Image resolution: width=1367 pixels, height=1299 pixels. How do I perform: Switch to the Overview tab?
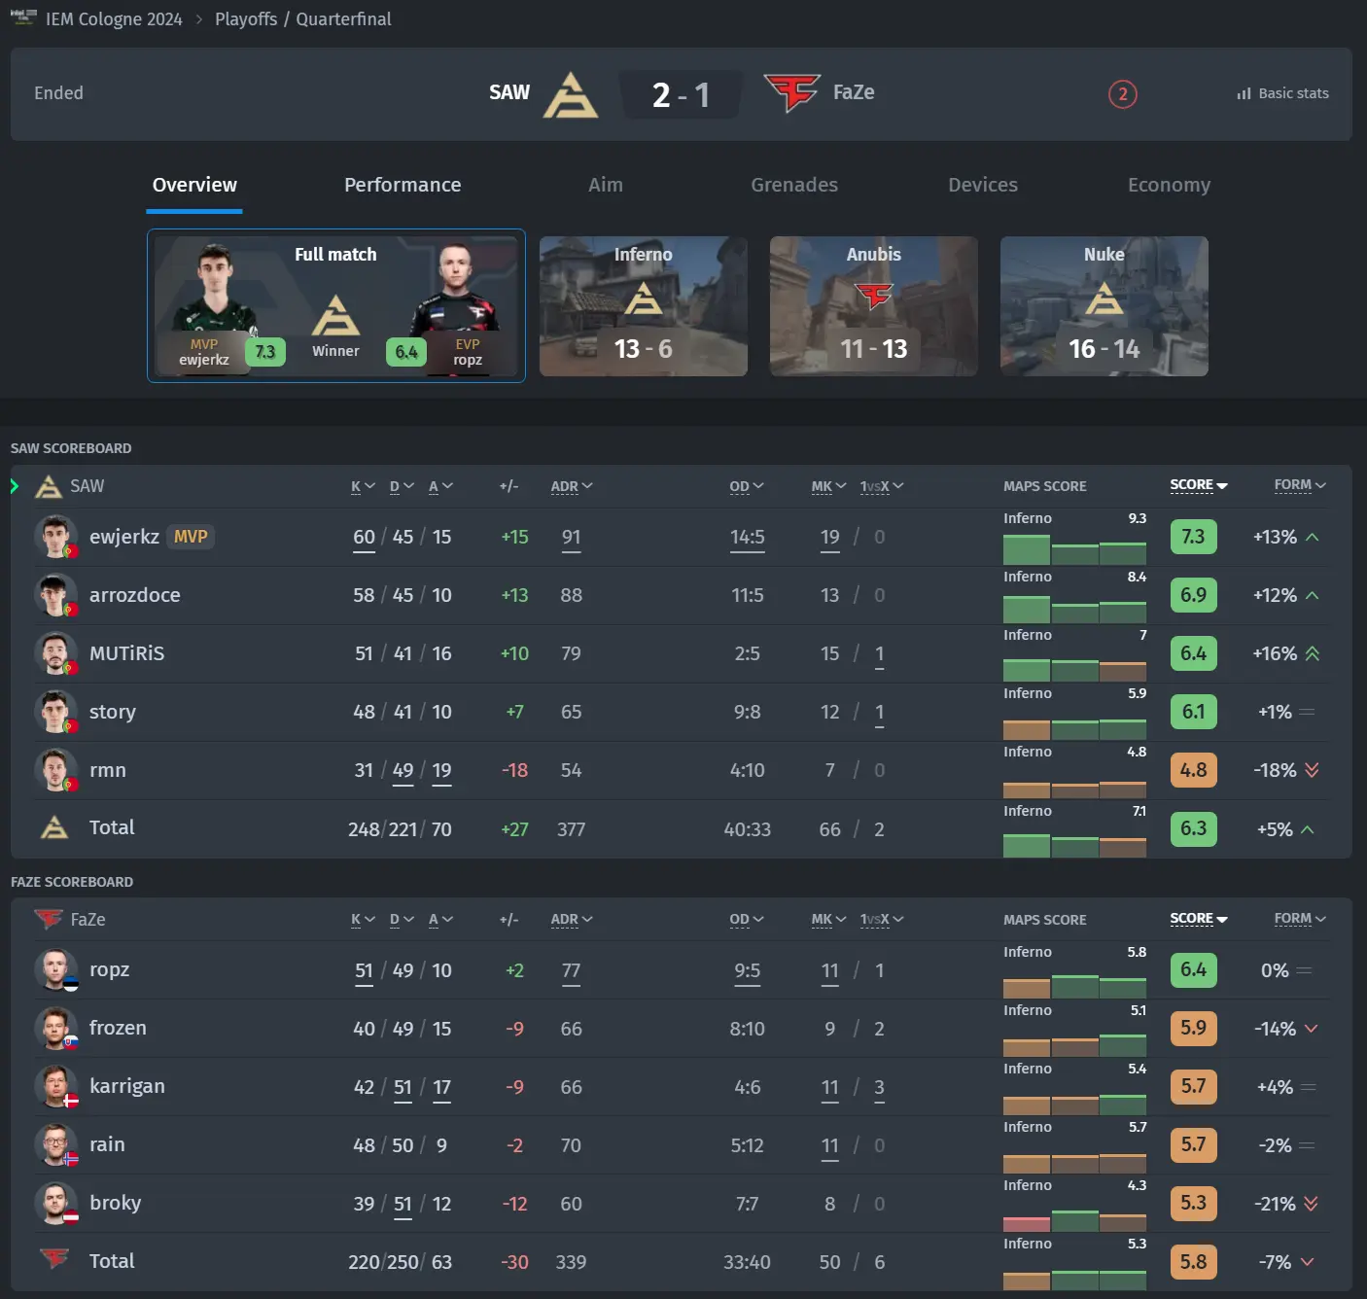coord(194,185)
